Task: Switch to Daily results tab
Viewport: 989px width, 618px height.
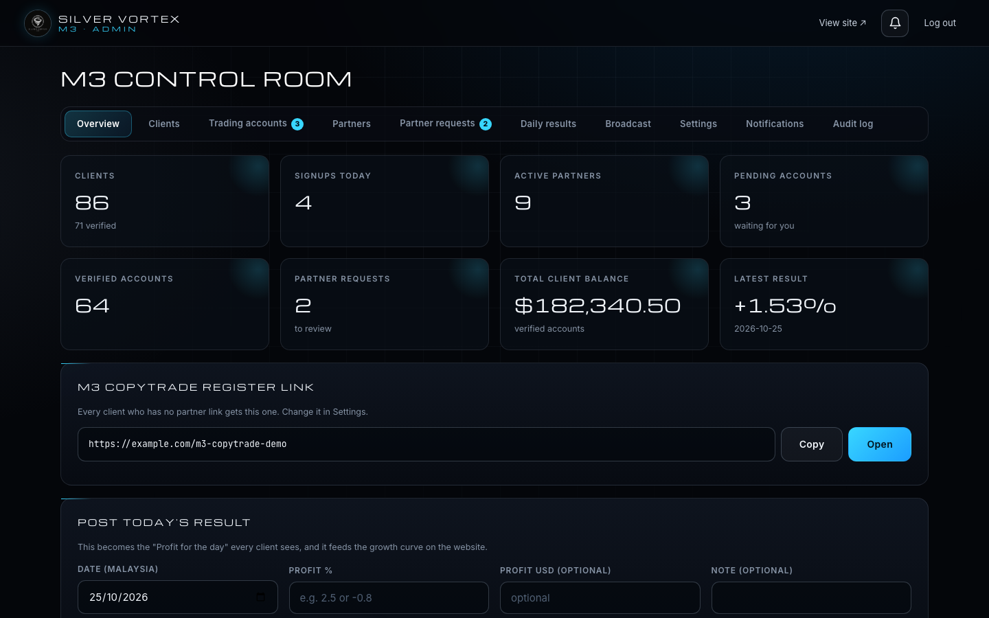Action: coord(548,124)
